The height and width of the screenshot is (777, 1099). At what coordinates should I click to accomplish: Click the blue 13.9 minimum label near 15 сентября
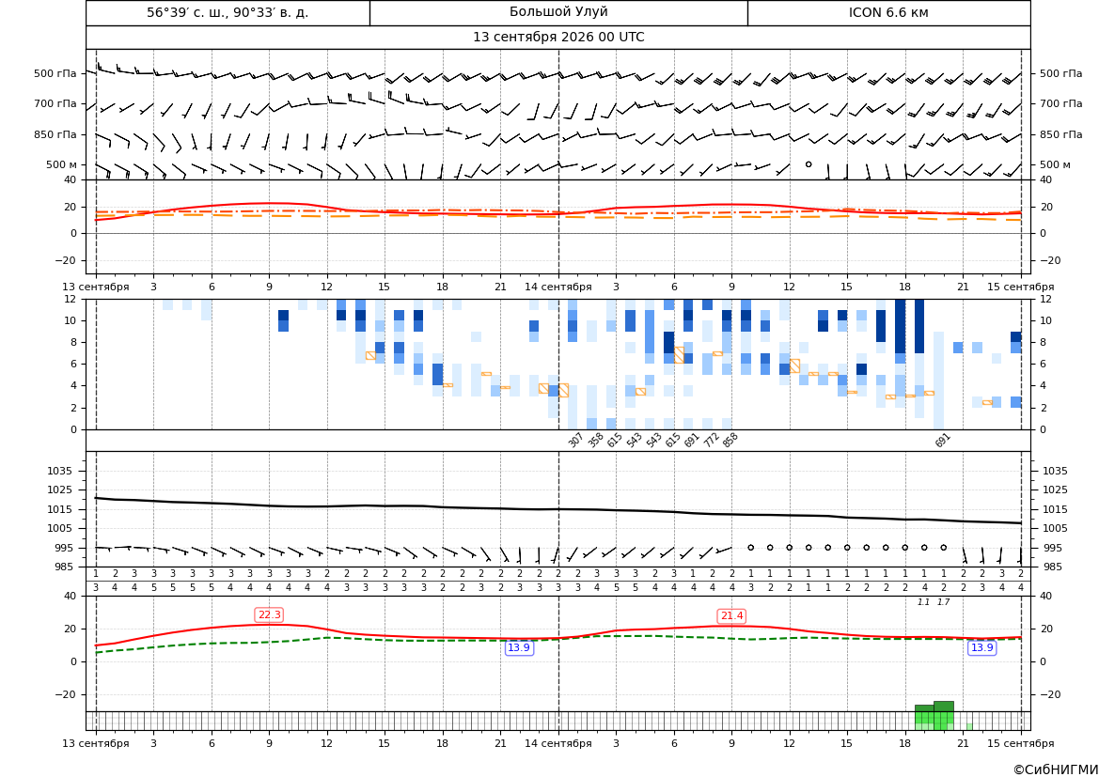981,647
